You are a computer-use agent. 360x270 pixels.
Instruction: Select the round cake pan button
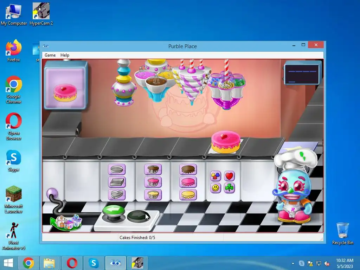[117, 170]
